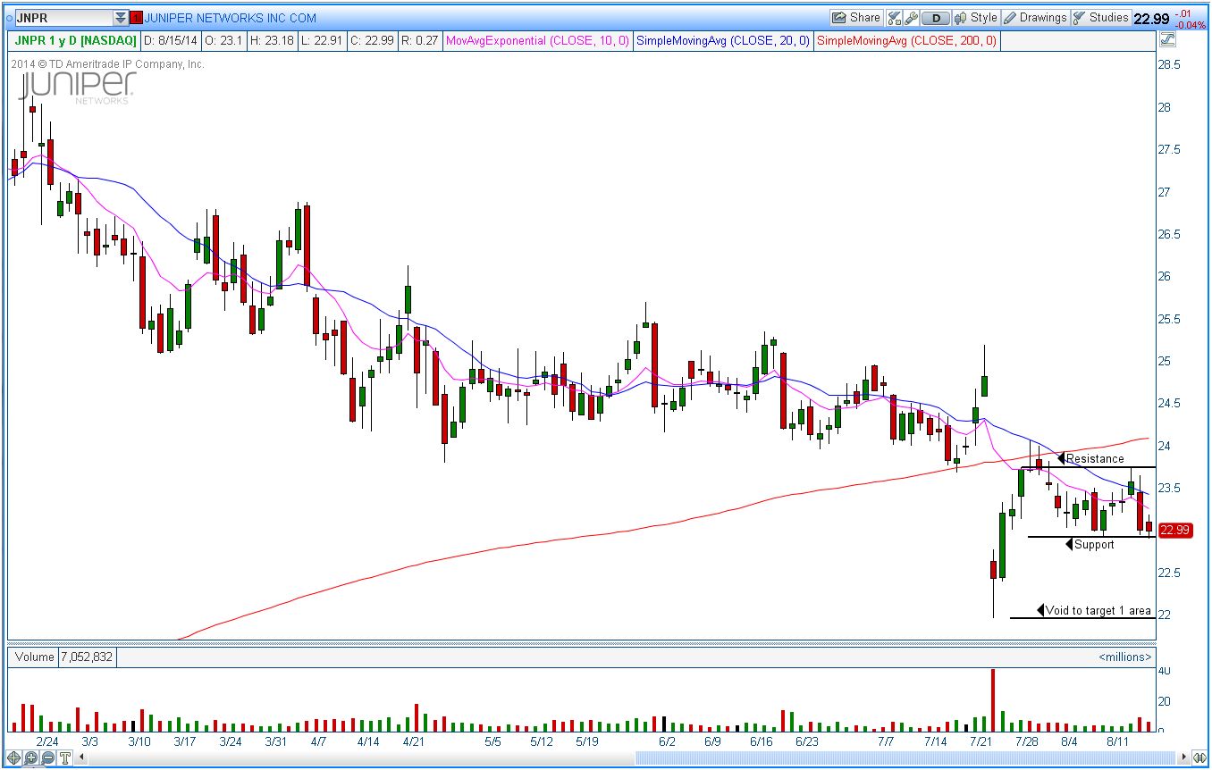Click the O: 23.1 open value

click(223, 41)
